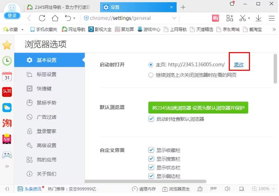279x196 pixels.
Task: Open the hamburger main menu
Action: [271, 18]
